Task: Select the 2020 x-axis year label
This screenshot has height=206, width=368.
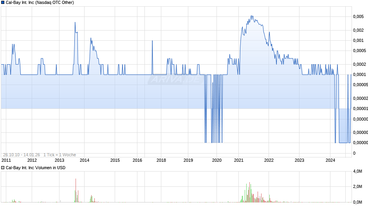Action: coord(217,160)
